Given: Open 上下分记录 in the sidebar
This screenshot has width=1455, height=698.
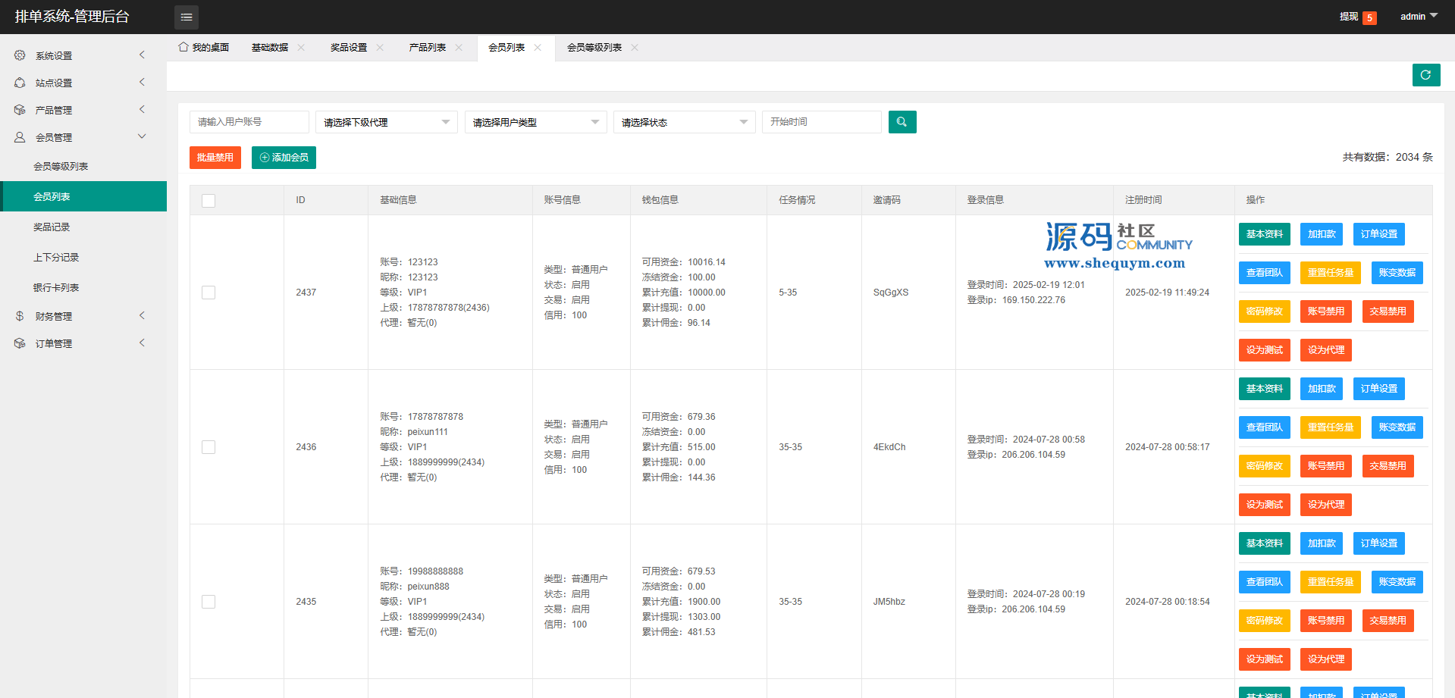Looking at the screenshot, I should [83, 257].
